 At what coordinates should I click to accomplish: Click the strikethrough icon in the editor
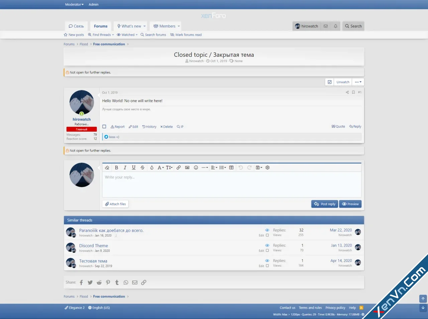tap(142, 167)
